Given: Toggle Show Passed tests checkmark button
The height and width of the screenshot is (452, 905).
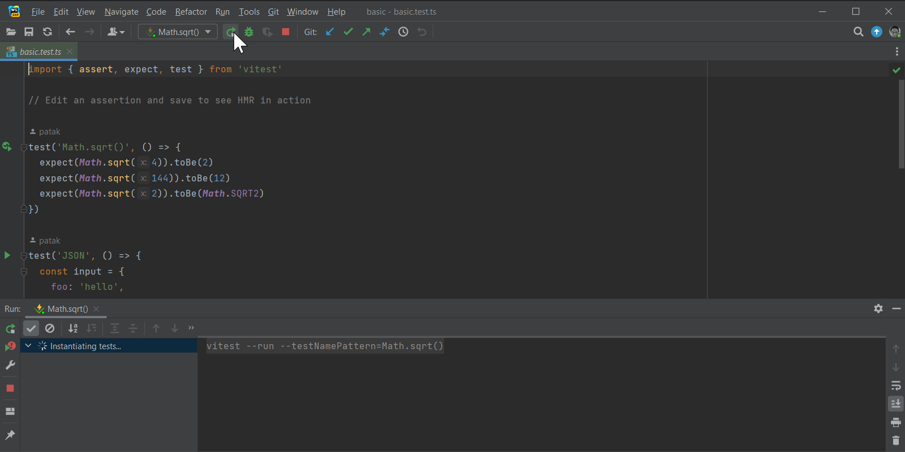Looking at the screenshot, I should [x=31, y=328].
